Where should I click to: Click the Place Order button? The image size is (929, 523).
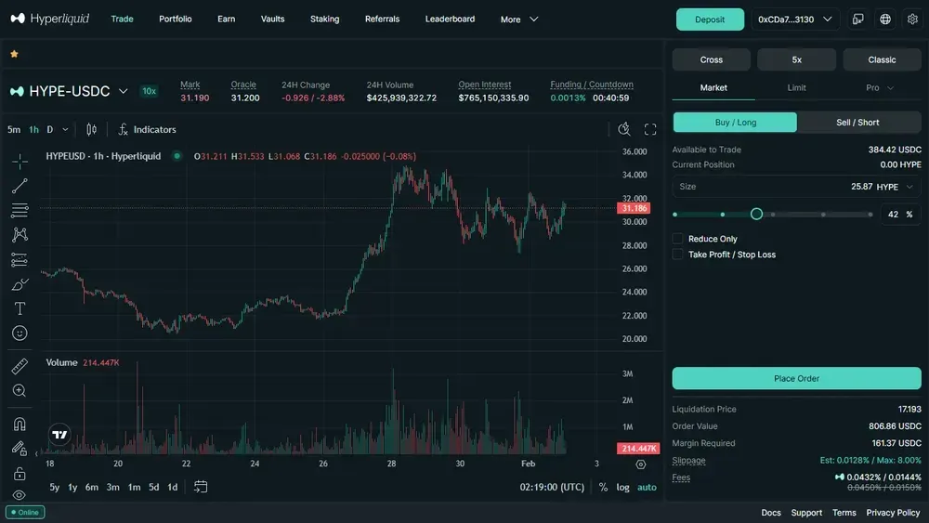pyautogui.click(x=796, y=378)
